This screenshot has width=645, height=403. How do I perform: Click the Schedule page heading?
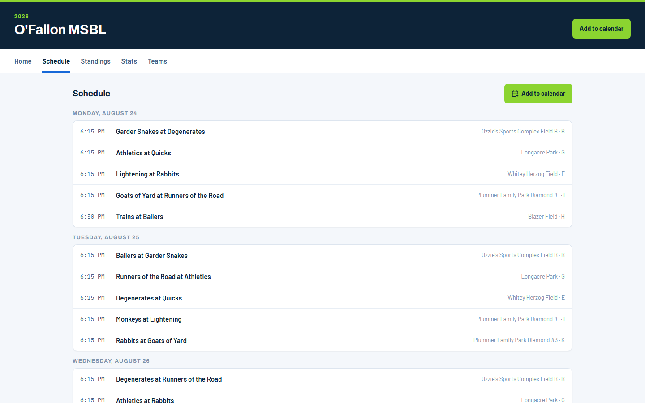(x=91, y=94)
